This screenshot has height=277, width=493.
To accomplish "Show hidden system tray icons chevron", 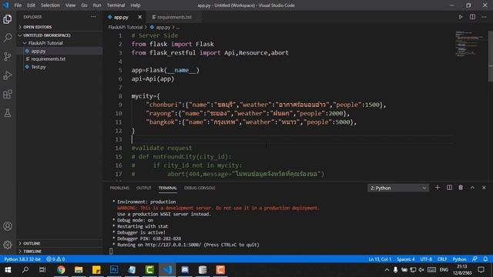I will click(x=387, y=270).
